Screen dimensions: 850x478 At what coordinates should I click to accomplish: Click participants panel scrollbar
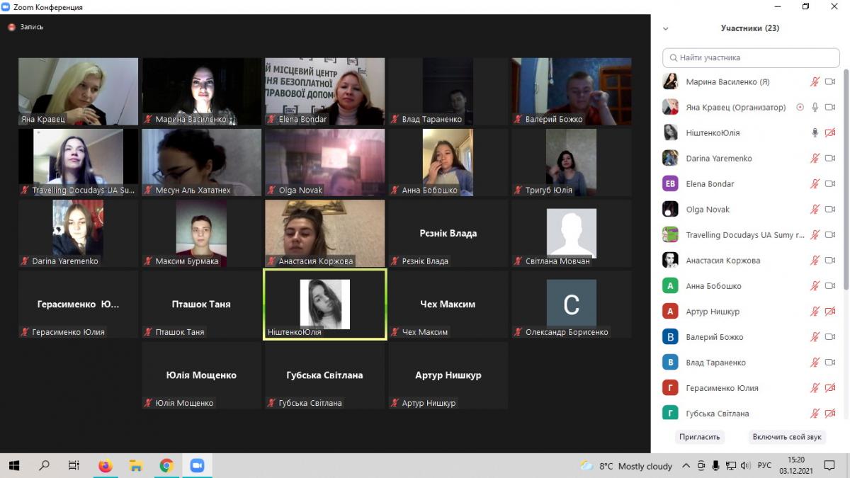click(x=846, y=181)
